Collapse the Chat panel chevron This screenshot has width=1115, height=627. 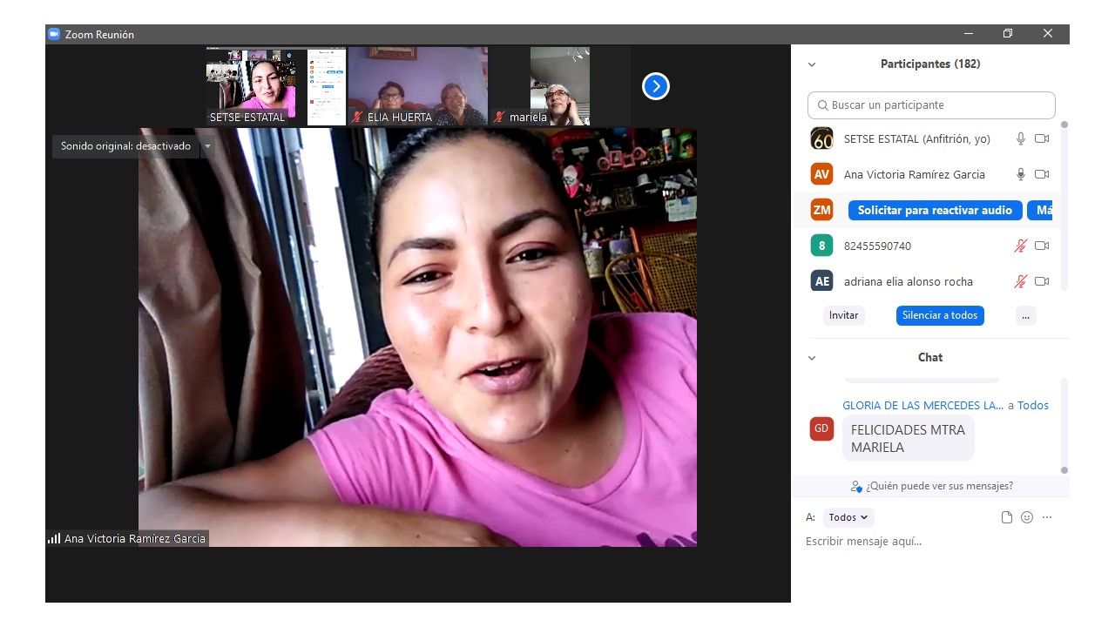812,358
